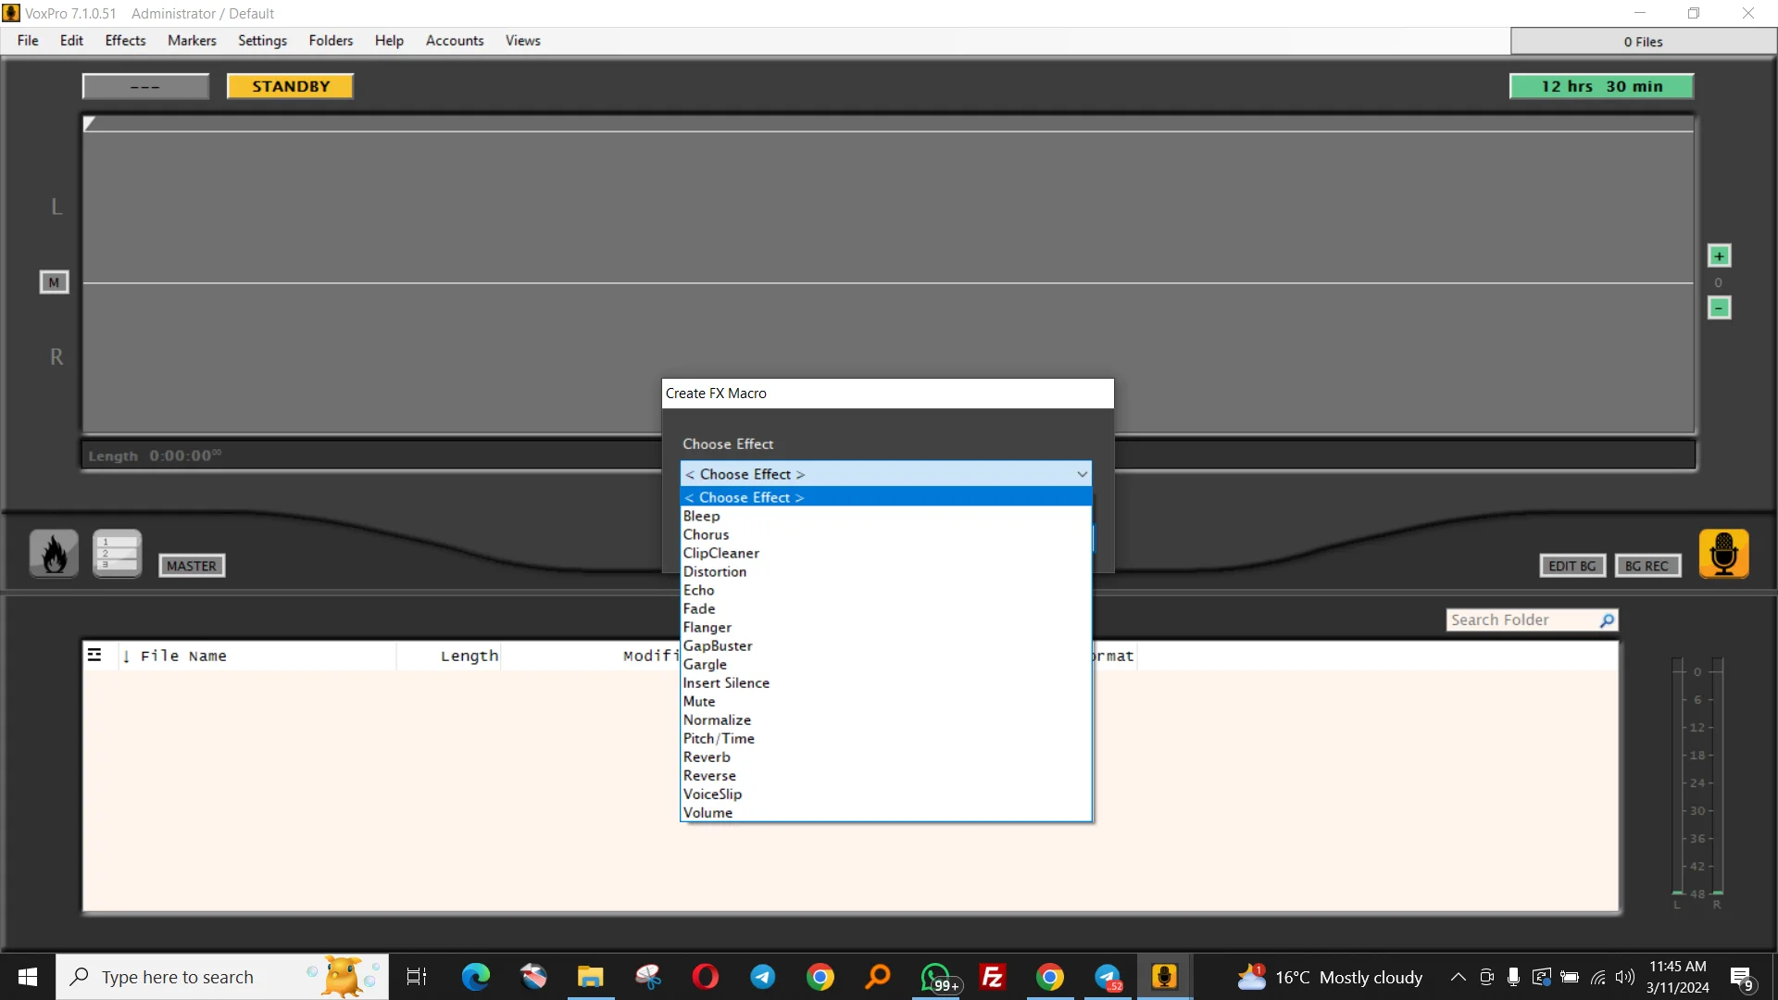Toggle the BG REC button
1778x1000 pixels.
point(1647,566)
